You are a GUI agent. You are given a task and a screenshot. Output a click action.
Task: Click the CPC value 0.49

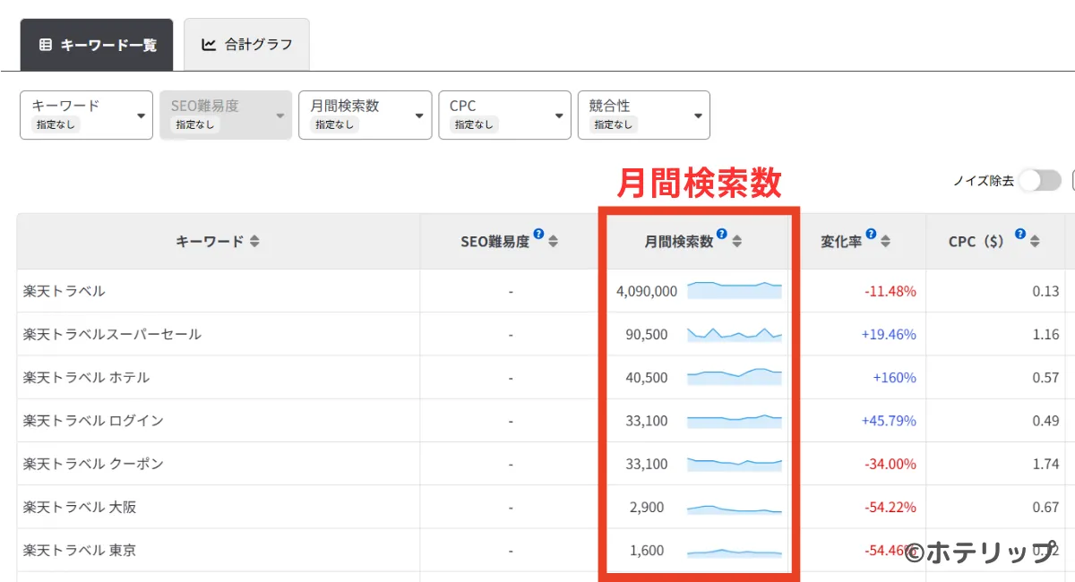point(1045,420)
